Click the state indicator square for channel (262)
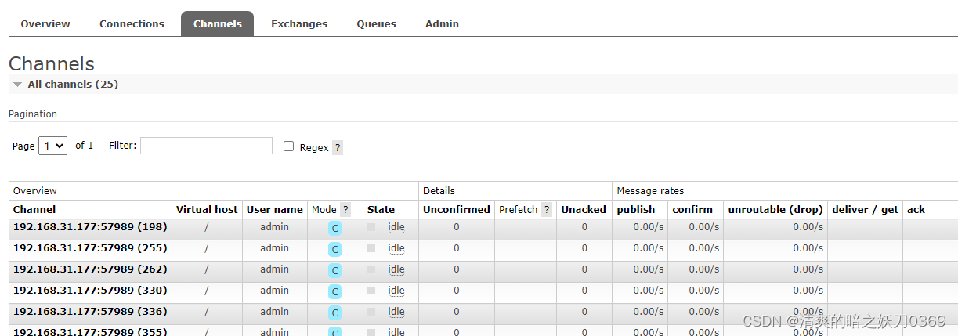The image size is (958, 336). (x=371, y=269)
